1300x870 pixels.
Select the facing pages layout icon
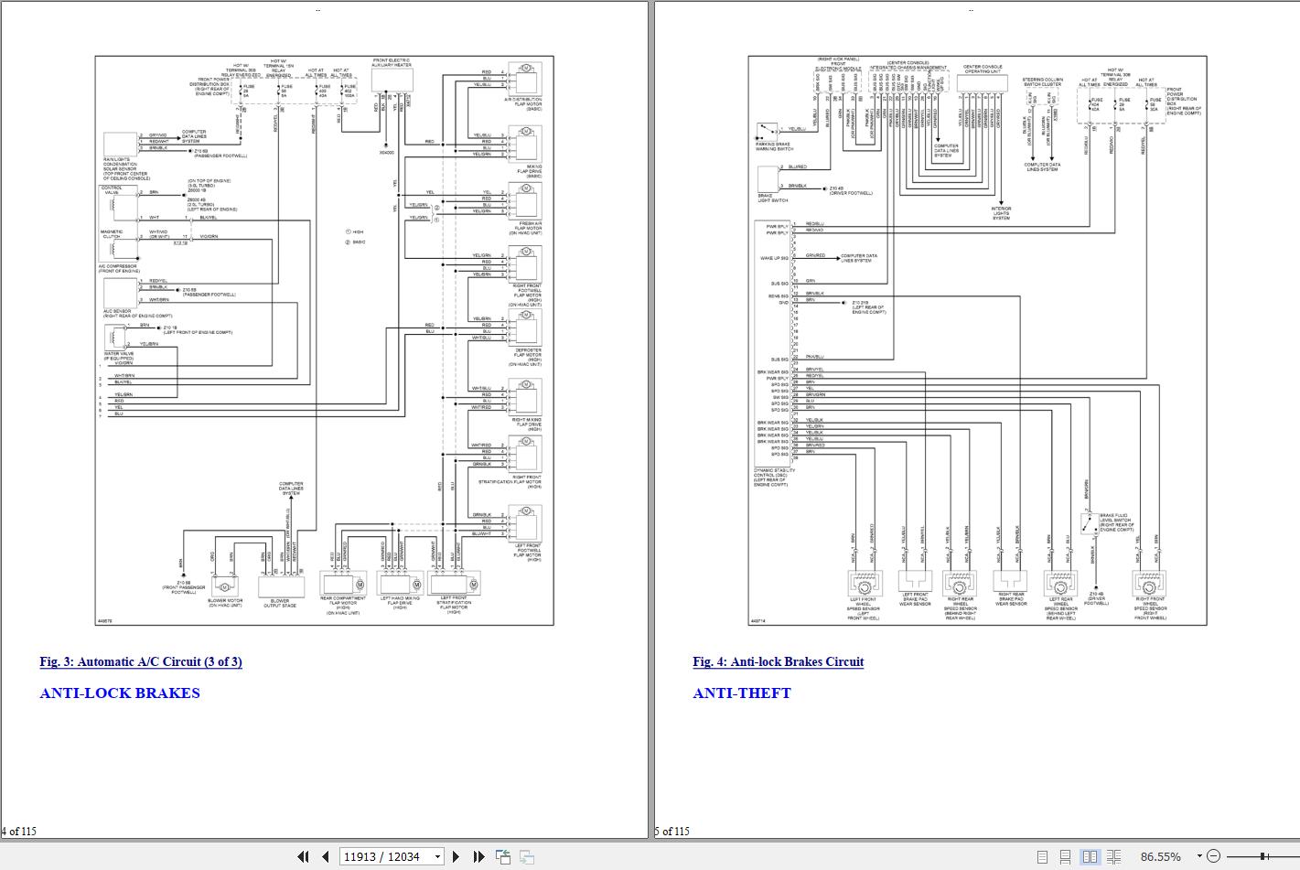tap(1091, 856)
